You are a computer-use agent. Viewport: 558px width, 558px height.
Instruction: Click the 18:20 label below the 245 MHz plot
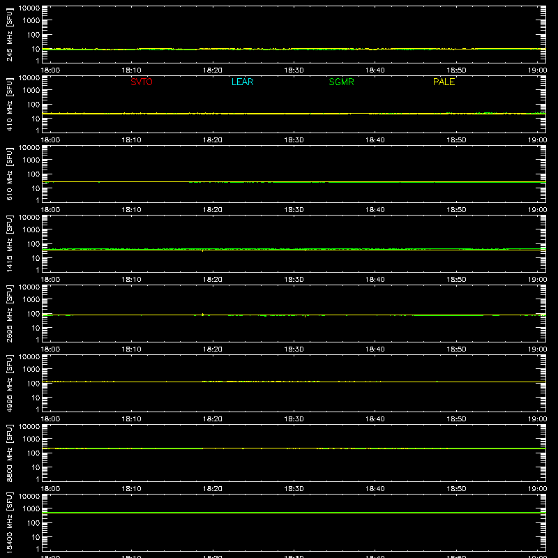(x=213, y=70)
